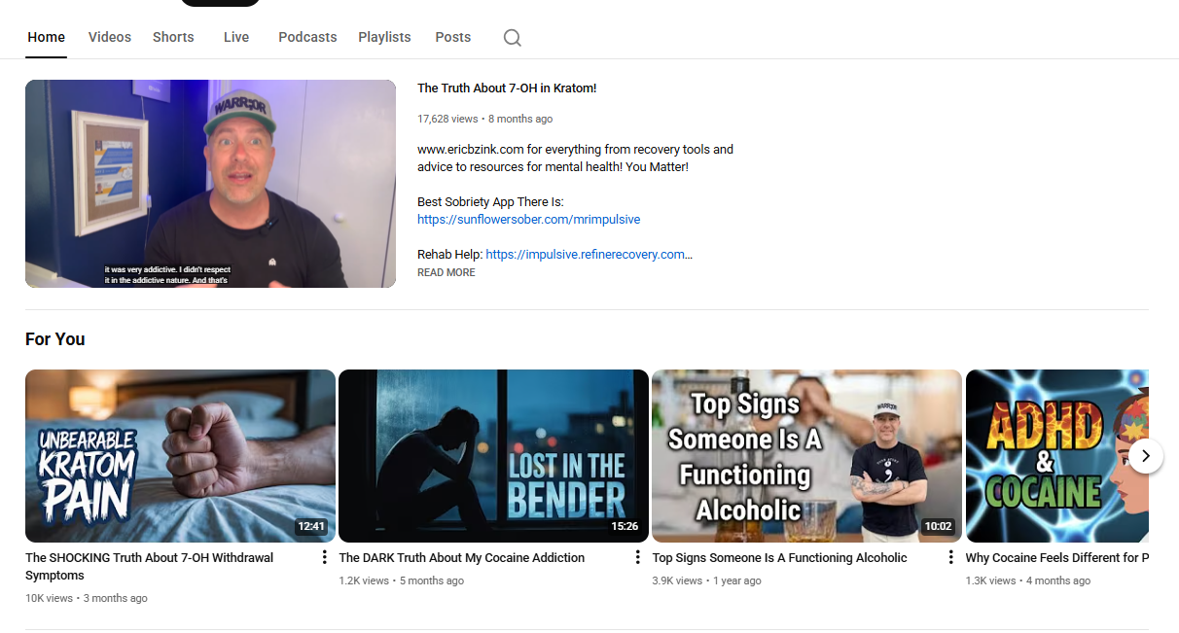The height and width of the screenshot is (633, 1179).
Task: Open the Shorts tab
Action: point(173,37)
